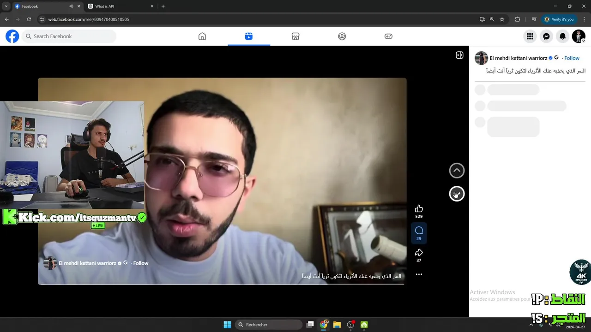This screenshot has width=591, height=332.
Task: Mute the Facebook tab audio icon
Action: [x=71, y=6]
